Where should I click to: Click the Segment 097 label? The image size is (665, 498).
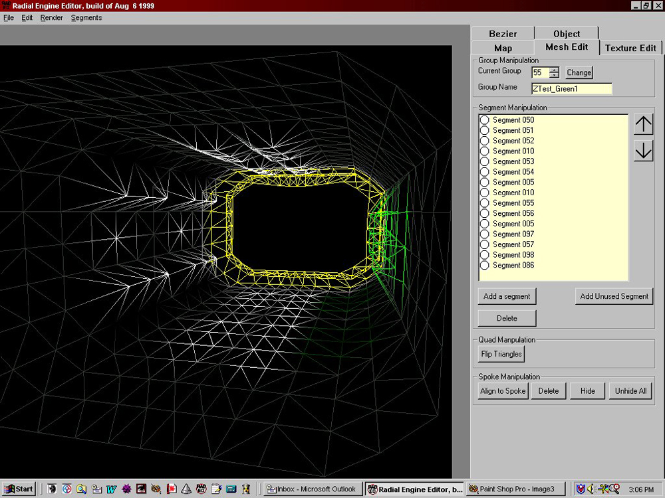click(x=513, y=234)
